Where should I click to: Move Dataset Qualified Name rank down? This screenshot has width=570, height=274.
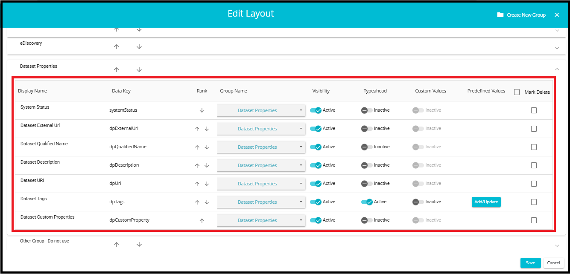point(207,147)
